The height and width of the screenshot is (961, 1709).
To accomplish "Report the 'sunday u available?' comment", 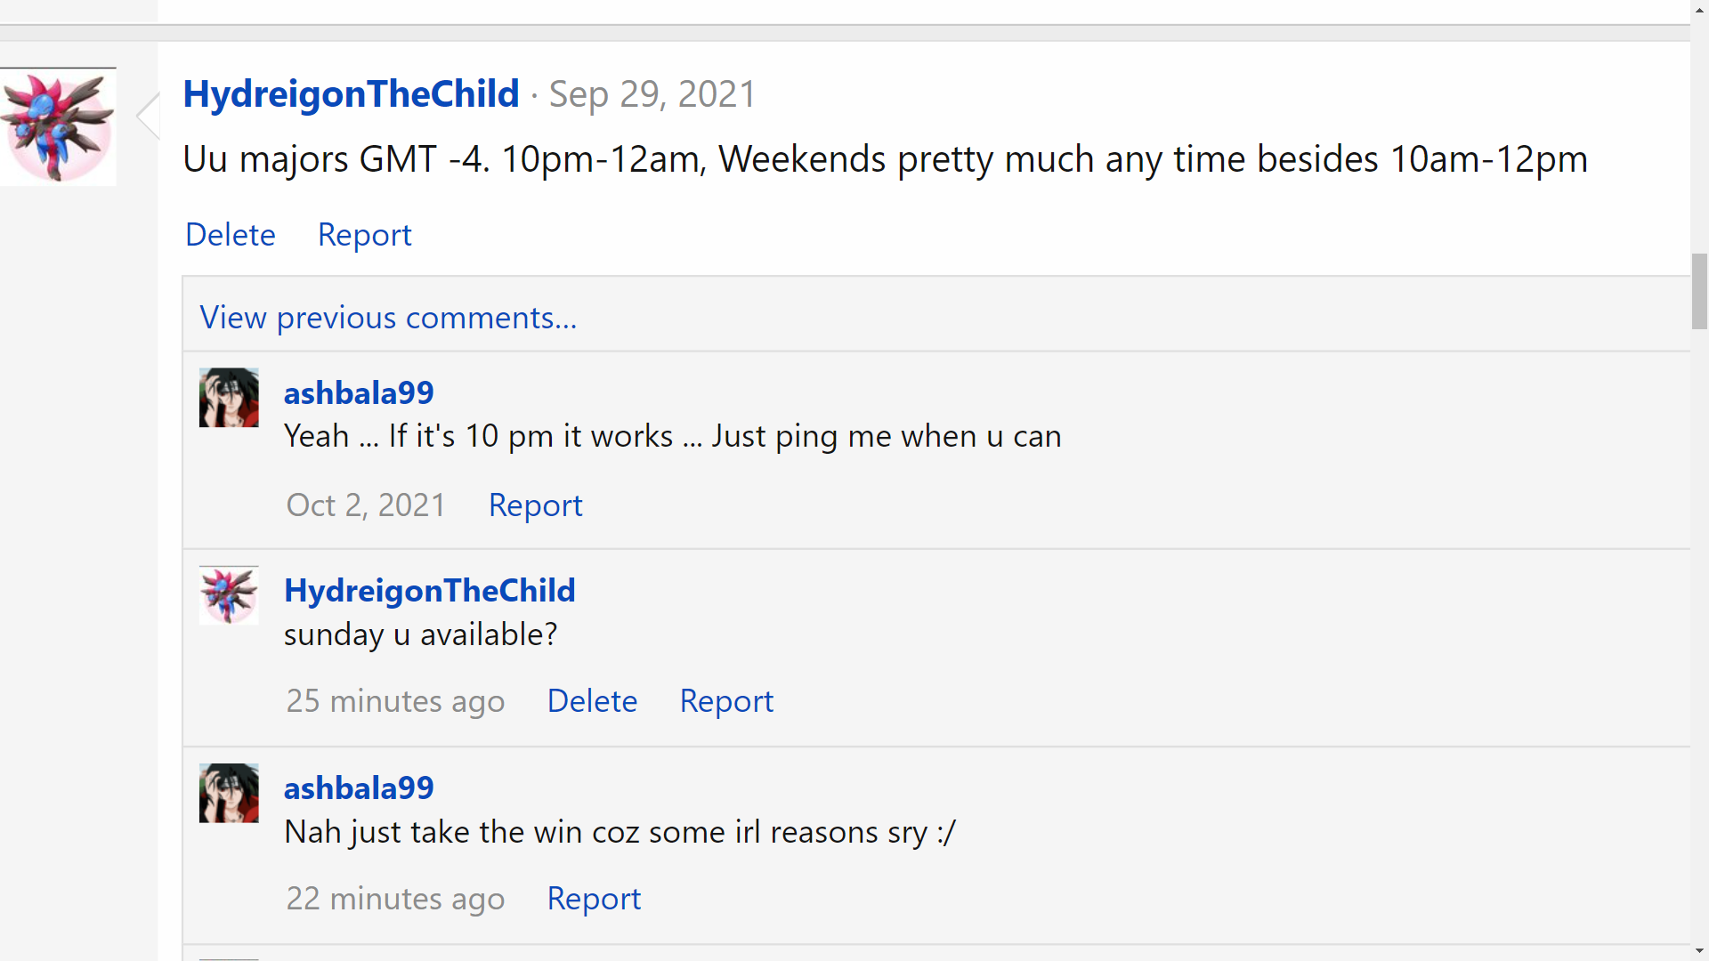I will pyautogui.click(x=726, y=701).
